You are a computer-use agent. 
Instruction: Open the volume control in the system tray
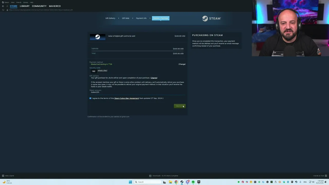coord(313,182)
